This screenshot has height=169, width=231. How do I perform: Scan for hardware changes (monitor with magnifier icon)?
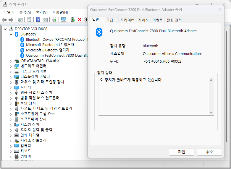pos(64,19)
